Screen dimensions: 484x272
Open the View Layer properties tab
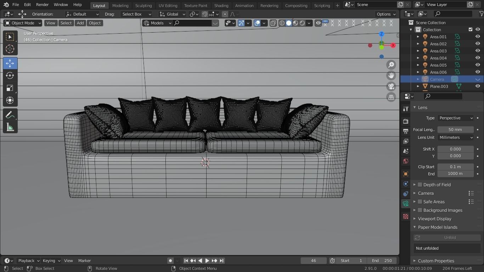(x=406, y=141)
